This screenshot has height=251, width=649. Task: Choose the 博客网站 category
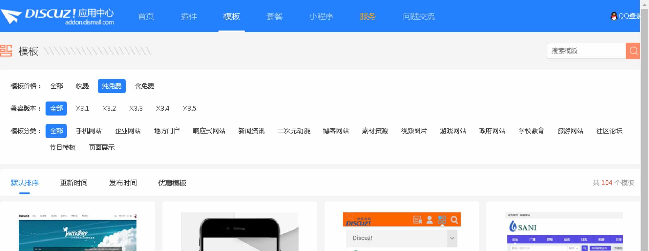click(336, 131)
